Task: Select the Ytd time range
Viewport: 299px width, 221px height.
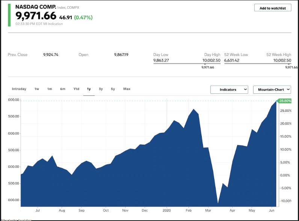Action: (x=76, y=89)
